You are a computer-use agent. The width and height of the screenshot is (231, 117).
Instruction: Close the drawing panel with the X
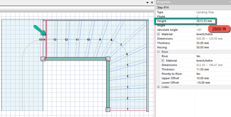pyautogui.click(x=152, y=2)
